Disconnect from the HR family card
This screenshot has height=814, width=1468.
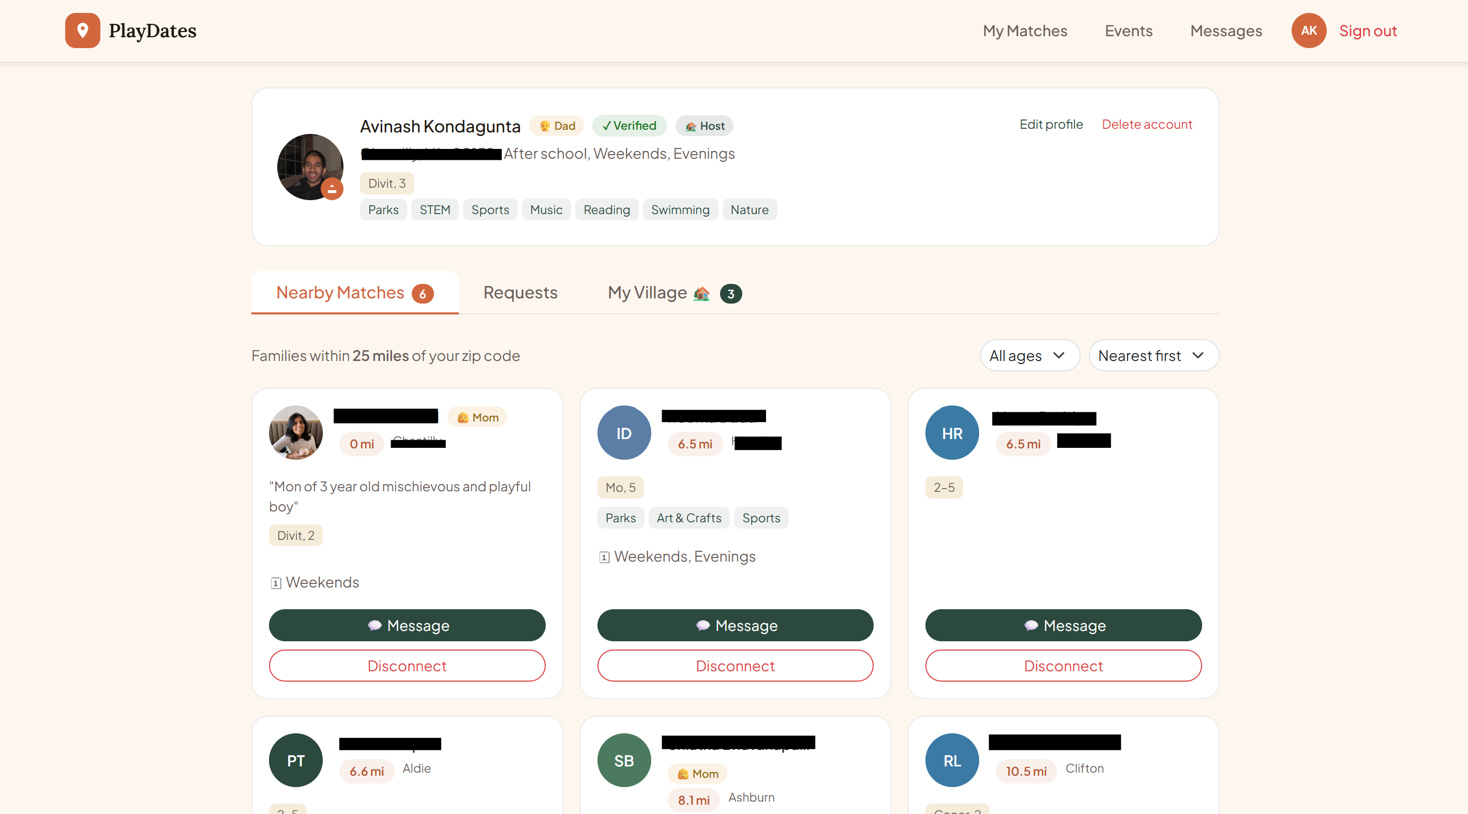pyautogui.click(x=1063, y=666)
